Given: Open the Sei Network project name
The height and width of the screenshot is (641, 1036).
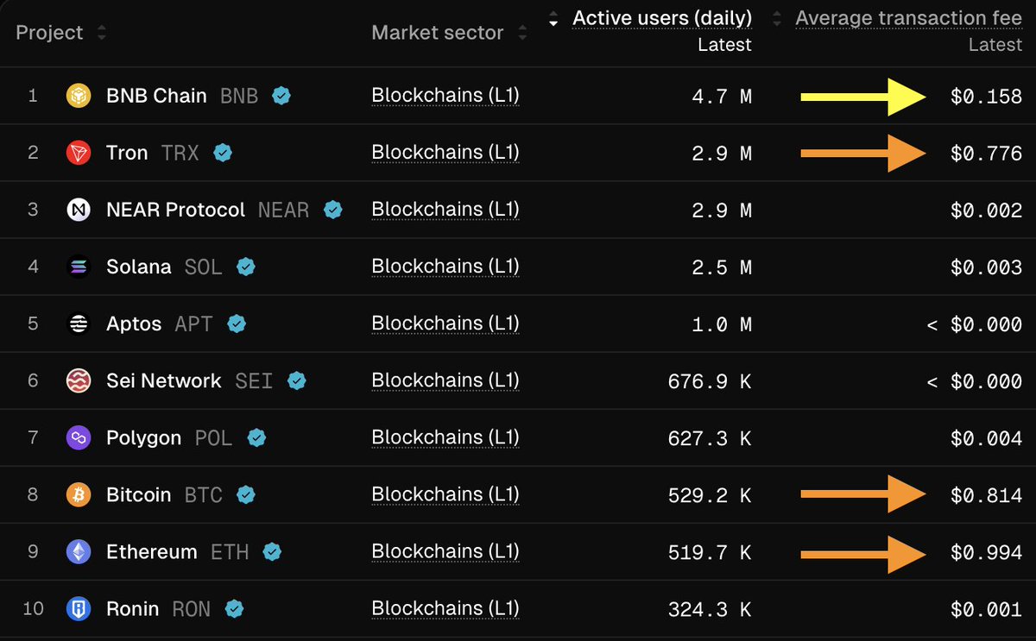Looking at the screenshot, I should [164, 380].
